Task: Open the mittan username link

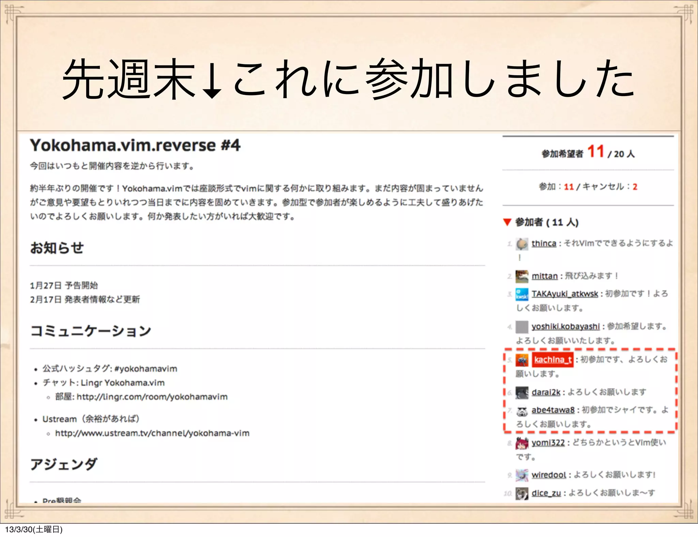Action: [544, 276]
